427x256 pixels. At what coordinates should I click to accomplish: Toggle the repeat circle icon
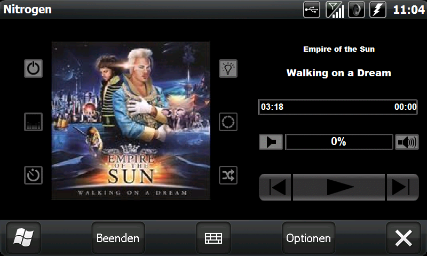tap(228, 122)
